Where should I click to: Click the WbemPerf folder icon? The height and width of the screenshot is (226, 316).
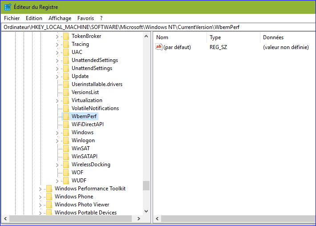(66, 116)
